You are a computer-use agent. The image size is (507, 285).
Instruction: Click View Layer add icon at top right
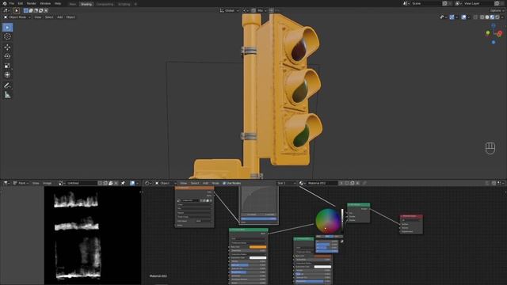coord(497,3)
